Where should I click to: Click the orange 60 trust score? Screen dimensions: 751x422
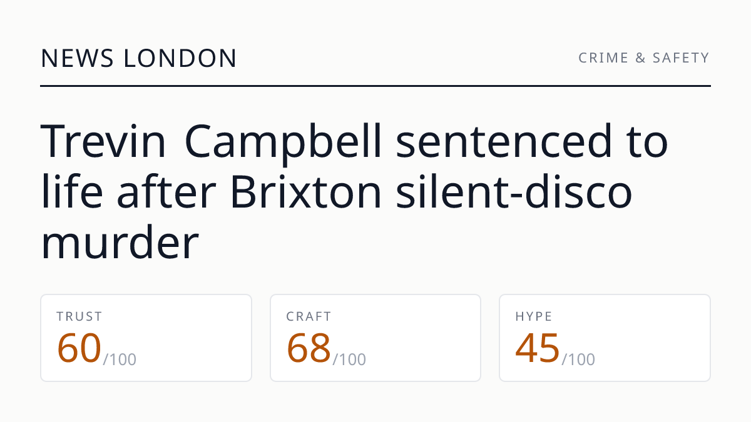pos(79,348)
